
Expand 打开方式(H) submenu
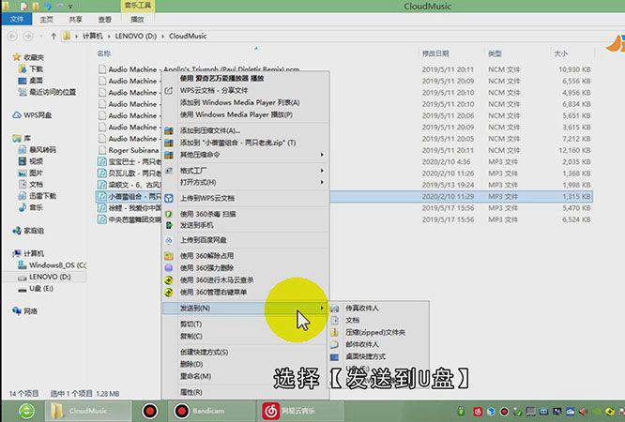coord(246,182)
